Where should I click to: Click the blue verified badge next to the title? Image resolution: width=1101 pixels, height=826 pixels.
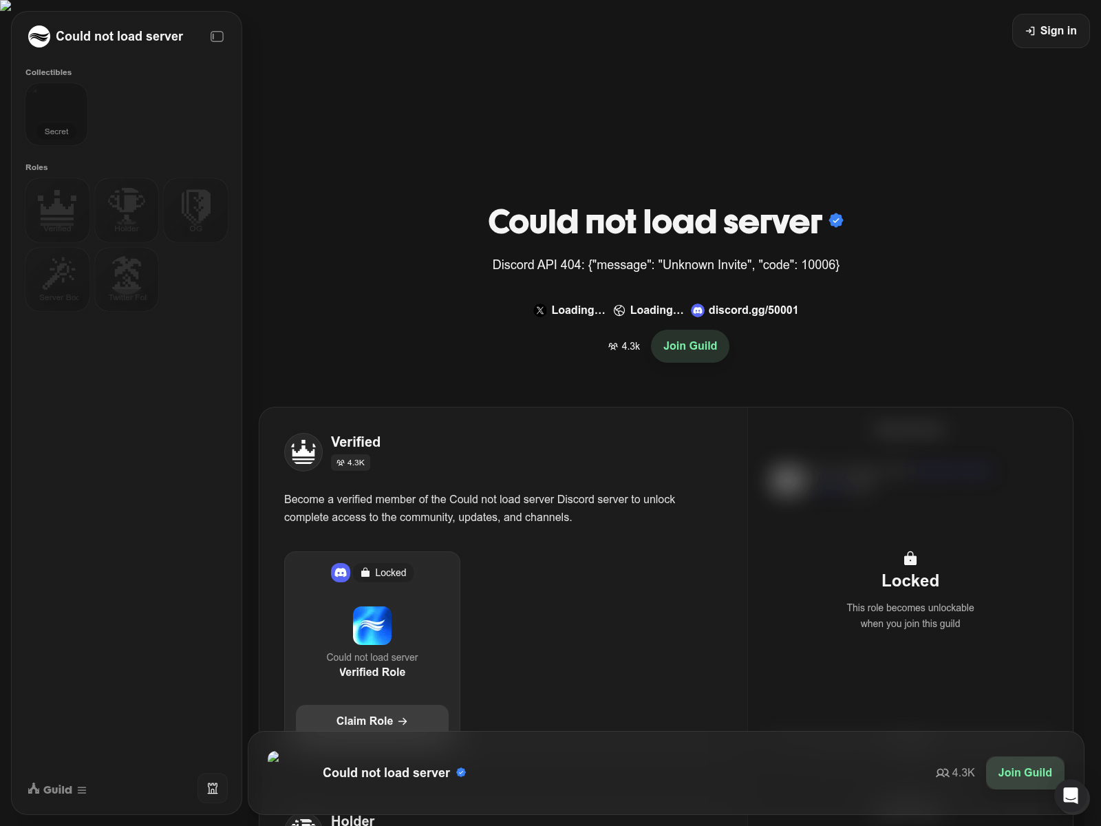pos(836,220)
